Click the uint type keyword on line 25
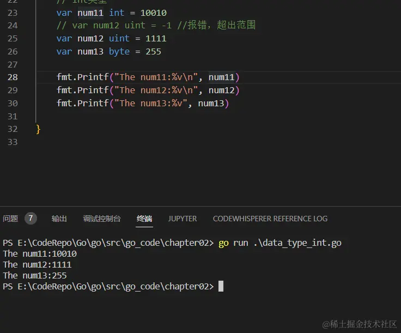Screen dimensions: 401x333 point(119,39)
